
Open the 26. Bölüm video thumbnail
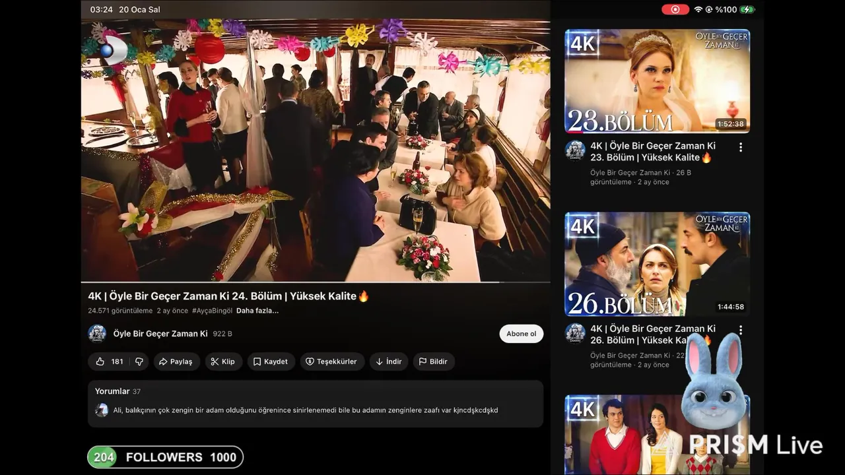[x=658, y=264]
